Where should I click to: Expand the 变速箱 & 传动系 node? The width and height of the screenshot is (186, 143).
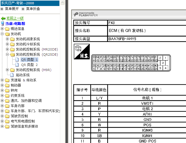pos(2,80)
